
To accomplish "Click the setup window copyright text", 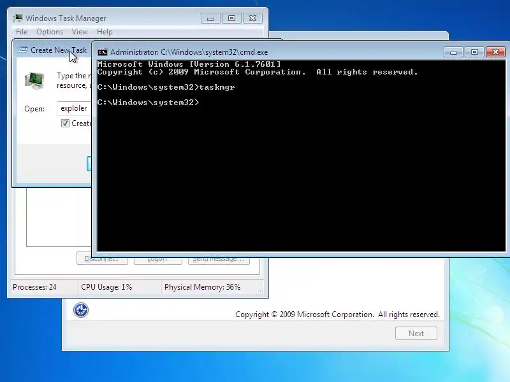I will pyautogui.click(x=337, y=315).
